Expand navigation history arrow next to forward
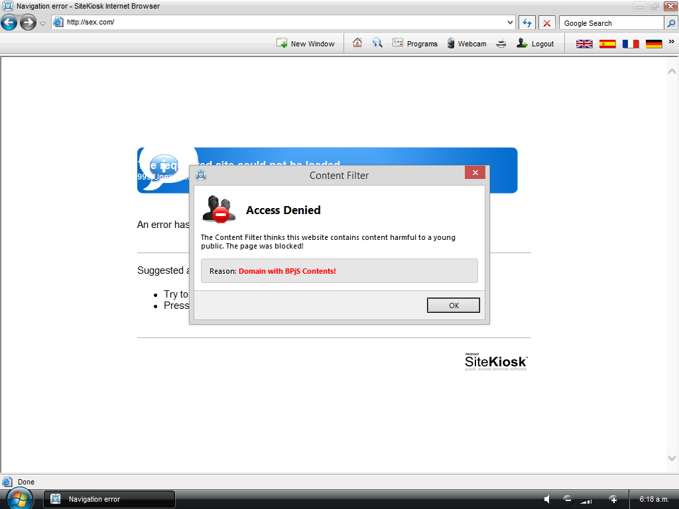The width and height of the screenshot is (679, 509). click(x=43, y=23)
